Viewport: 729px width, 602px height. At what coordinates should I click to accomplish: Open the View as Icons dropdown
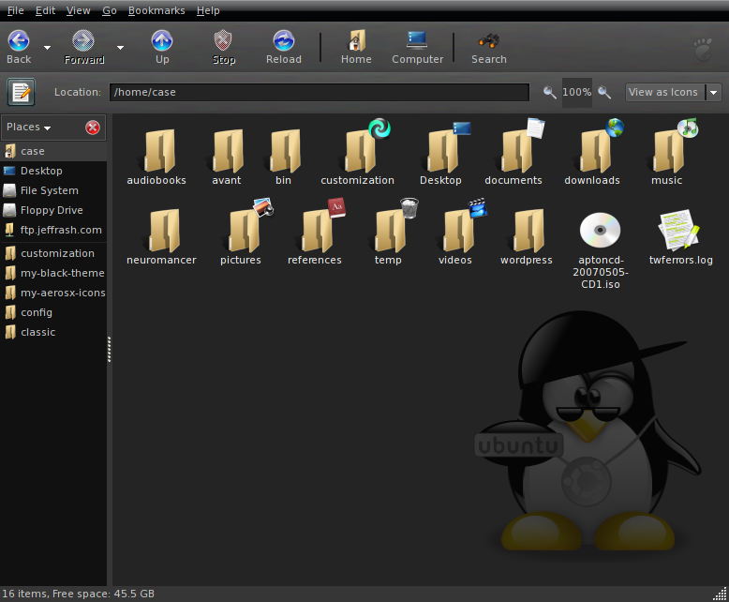673,92
